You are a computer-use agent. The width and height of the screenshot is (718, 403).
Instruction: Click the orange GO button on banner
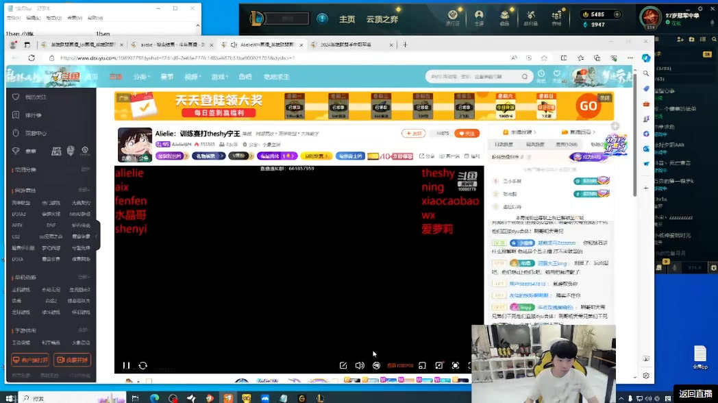click(589, 106)
